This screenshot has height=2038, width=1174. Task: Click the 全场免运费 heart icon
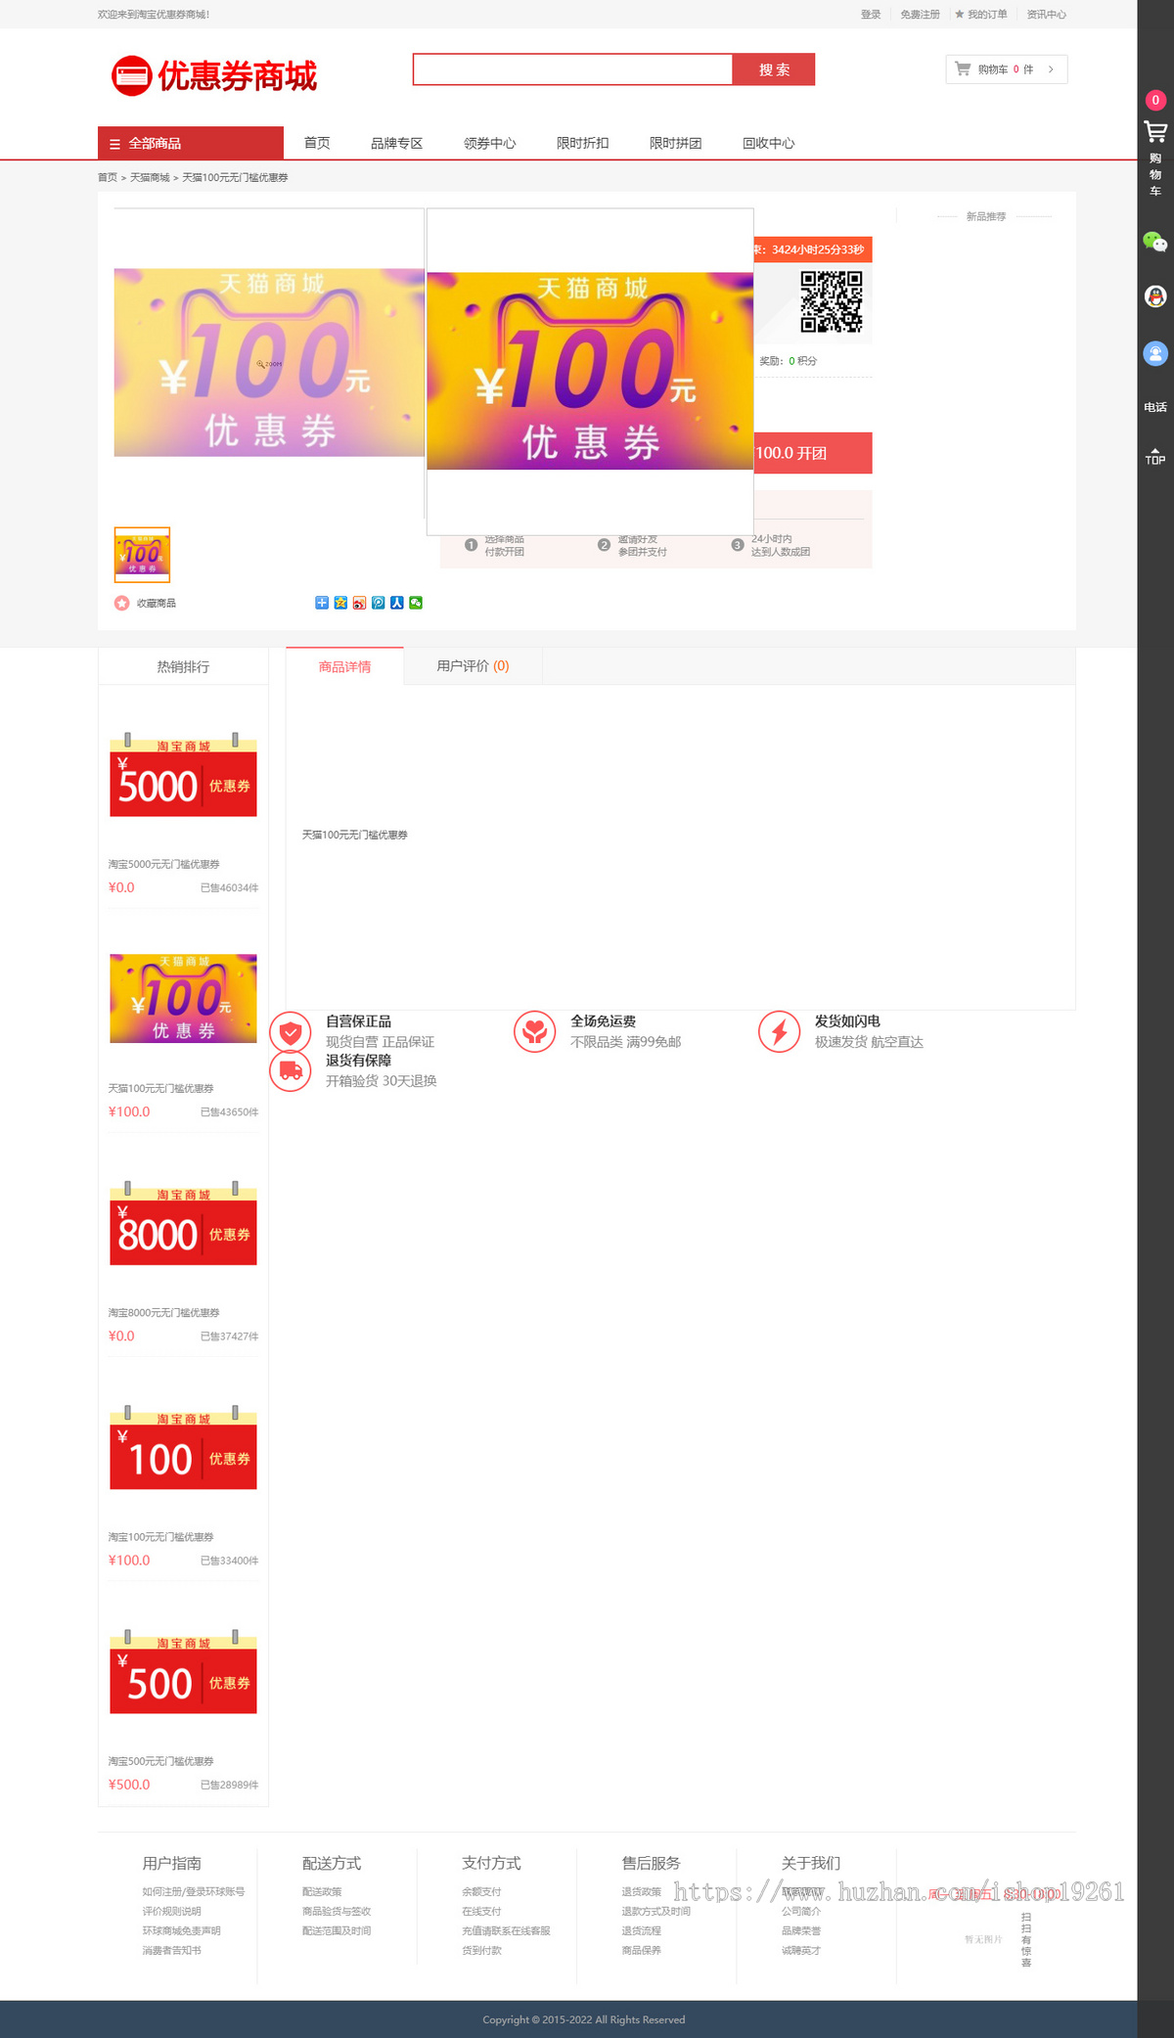[x=535, y=1031]
